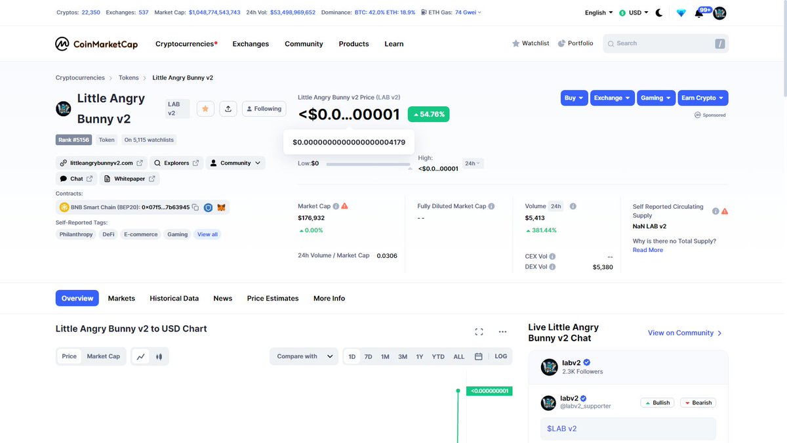Open Compare with dropdown

tap(304, 356)
